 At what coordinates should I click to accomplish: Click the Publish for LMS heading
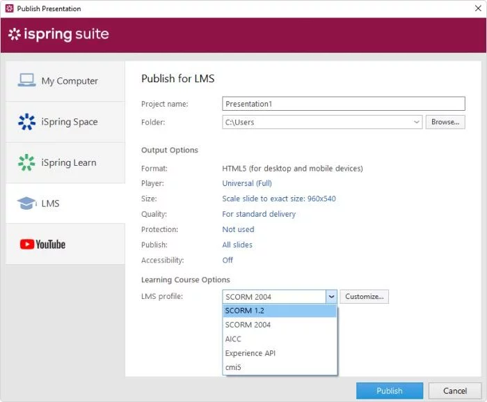click(178, 79)
